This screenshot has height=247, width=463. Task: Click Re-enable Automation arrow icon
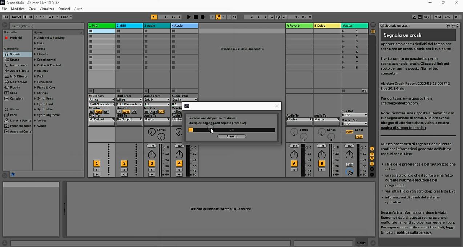(224, 17)
